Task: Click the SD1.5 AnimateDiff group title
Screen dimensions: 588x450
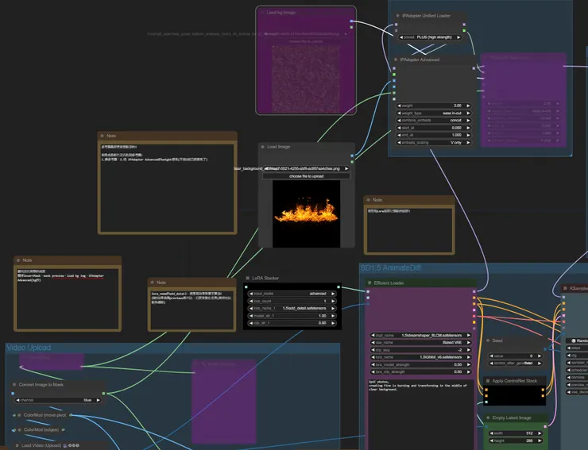Action: coord(391,267)
